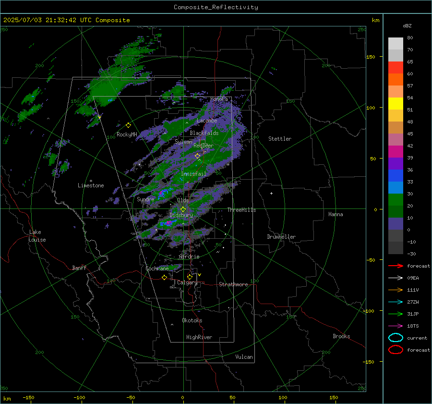Click the Cochrane city label
Screen dimensions: 432x404
click(x=157, y=269)
